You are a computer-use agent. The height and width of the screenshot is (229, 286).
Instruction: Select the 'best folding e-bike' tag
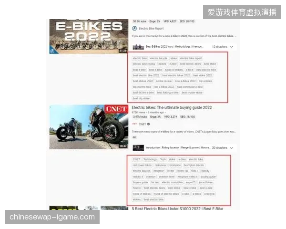(x=168, y=93)
